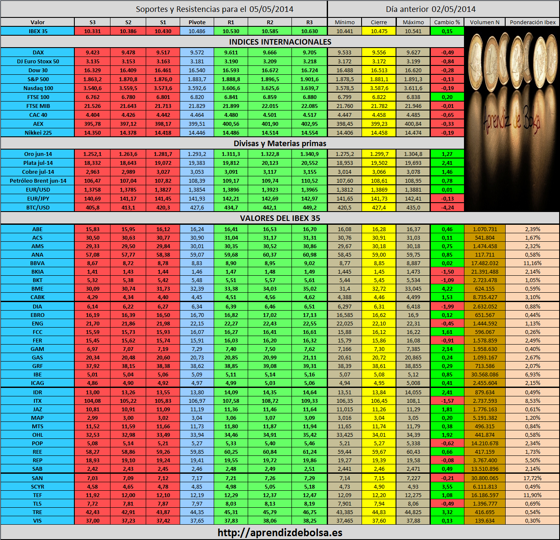This screenshot has height=540, width=560.
Task: Select the Pivote column header
Action: pos(197,22)
